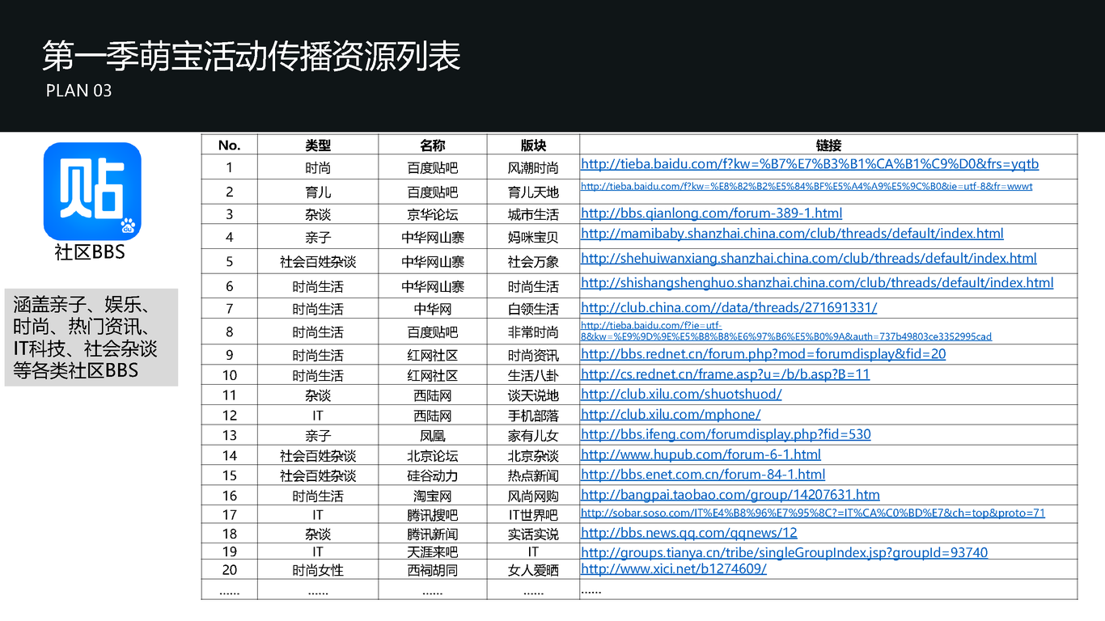The height and width of the screenshot is (621, 1105).
Task: Select the 亲子 type cell in row 13
Action: coord(318,436)
